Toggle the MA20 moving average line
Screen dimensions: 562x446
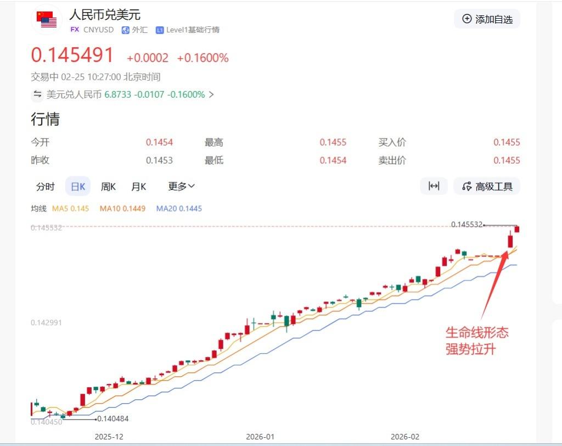click(179, 209)
